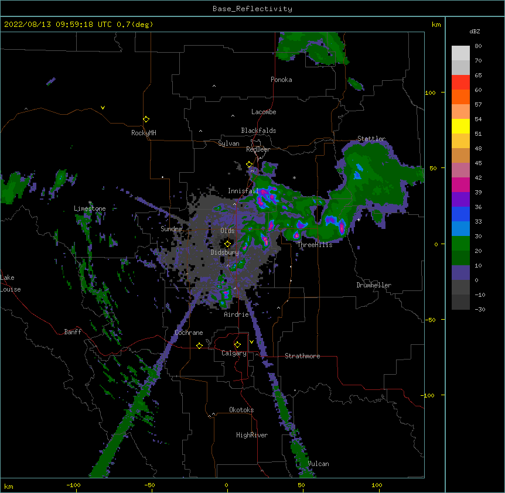Click the yellow V marker east of Calgary diamond
The width and height of the screenshot is (505, 493).
point(251,342)
